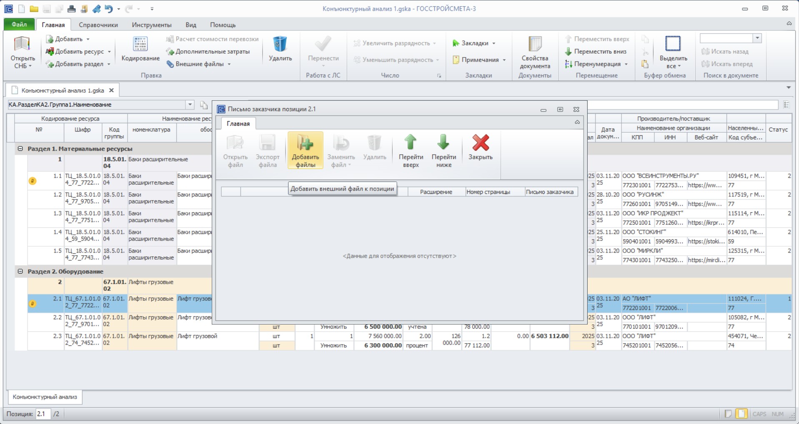Click the green Перейти ниже arrow
Screen dimensions: 799x424
443,142
